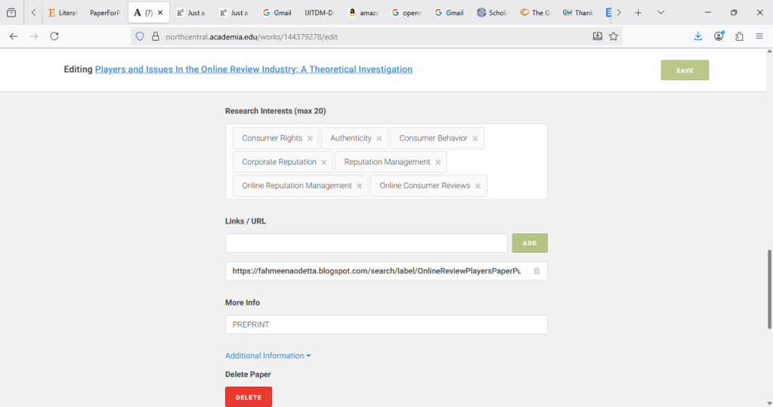Screen dimensions: 773x407
Task: Switch to the amazon browser tab
Action: tap(363, 13)
